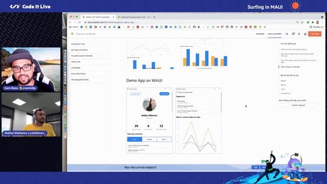
Task: Expand MAUI CONTROLS in the left navigation
Action: (x=78, y=74)
